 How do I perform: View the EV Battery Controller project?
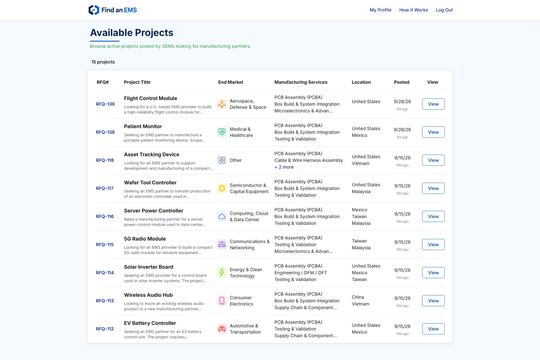point(433,329)
